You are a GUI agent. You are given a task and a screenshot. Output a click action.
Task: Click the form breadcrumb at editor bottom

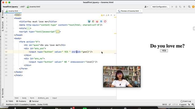click(32, 98)
